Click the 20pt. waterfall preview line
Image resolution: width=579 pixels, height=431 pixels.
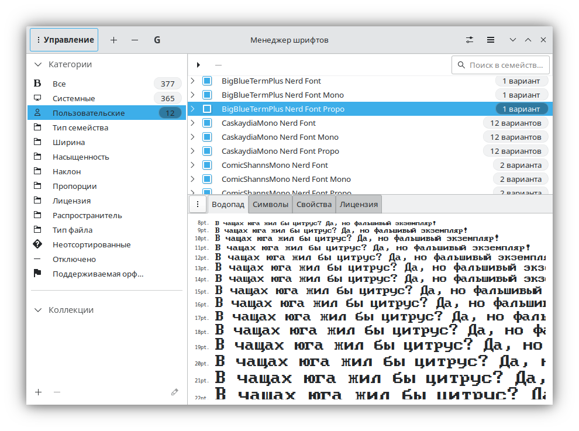(380, 361)
